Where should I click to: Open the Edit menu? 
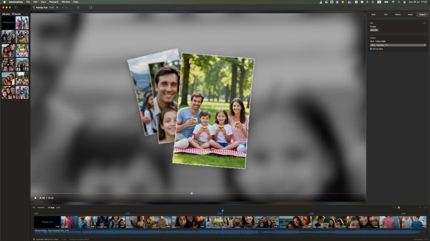[35, 2]
